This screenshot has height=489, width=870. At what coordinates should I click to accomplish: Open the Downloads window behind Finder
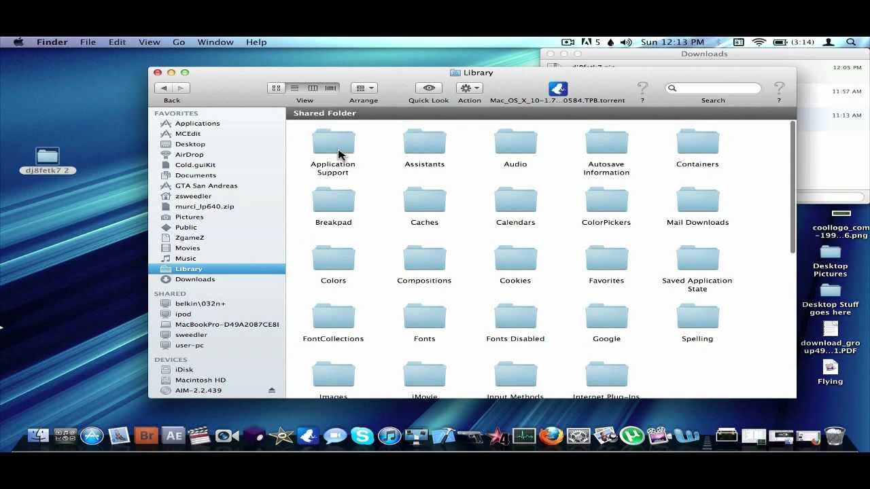click(704, 54)
